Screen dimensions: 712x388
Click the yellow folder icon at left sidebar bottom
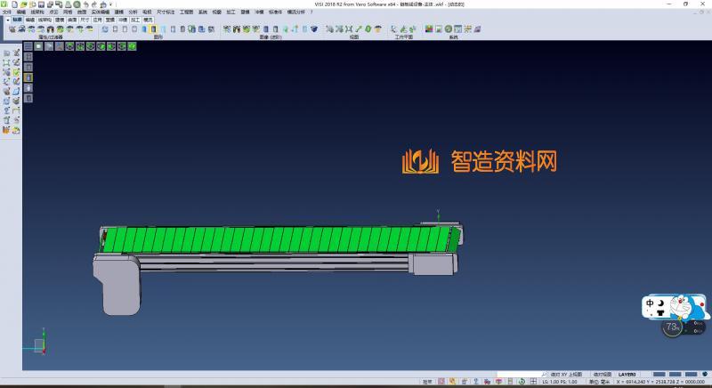tap(16, 130)
